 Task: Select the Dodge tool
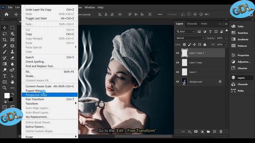(x=4, y=70)
